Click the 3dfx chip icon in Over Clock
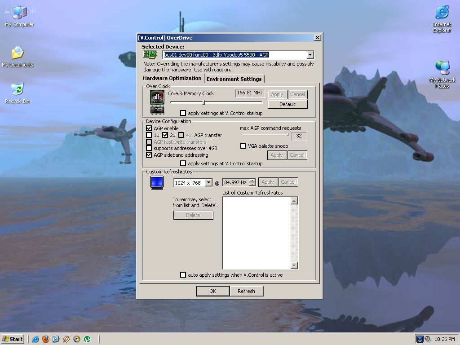 pyautogui.click(x=157, y=97)
